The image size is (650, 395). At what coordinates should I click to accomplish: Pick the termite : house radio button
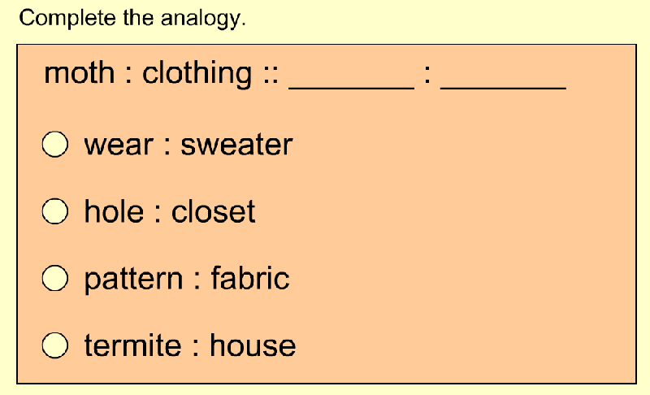click(55, 345)
